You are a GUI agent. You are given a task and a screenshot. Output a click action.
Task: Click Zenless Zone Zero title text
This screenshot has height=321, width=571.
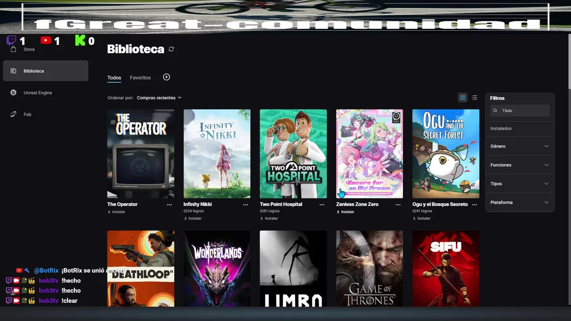click(x=357, y=204)
